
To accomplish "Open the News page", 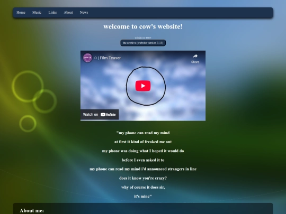I will pyautogui.click(x=84, y=12).
